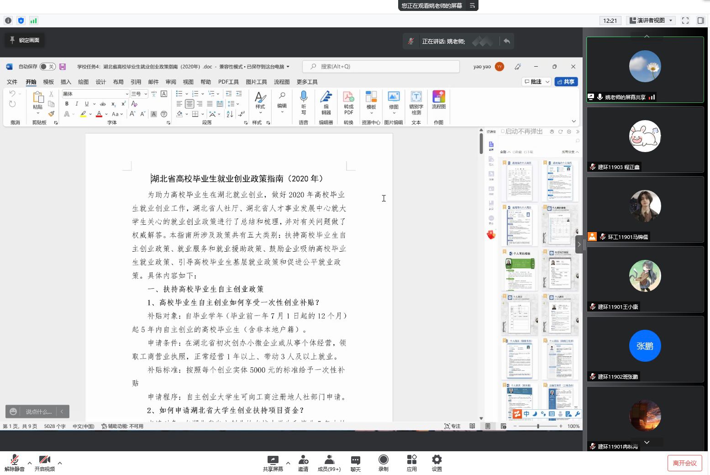Click the Leave Meeting button

[684, 463]
